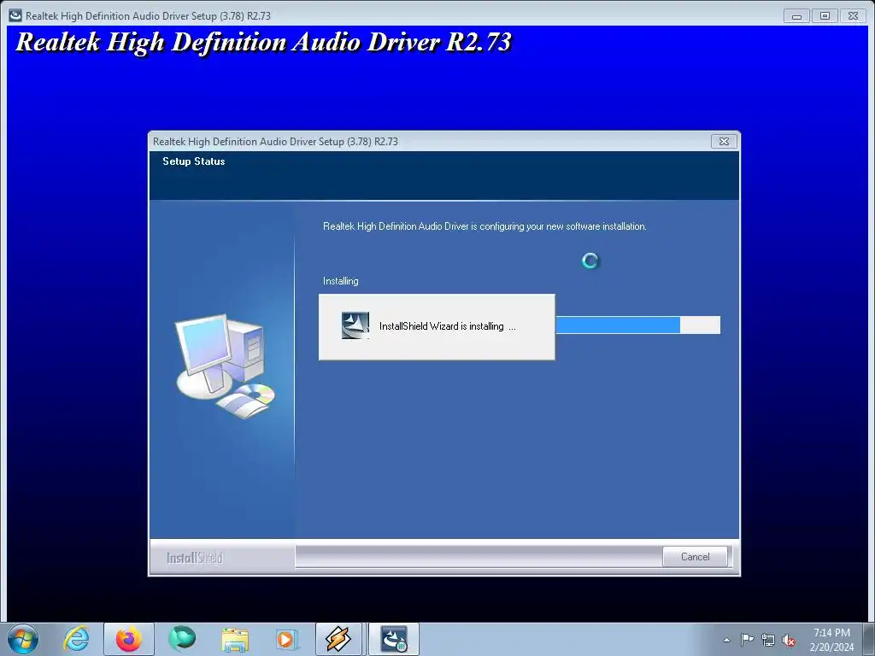Open Windows Explorer folder icon
This screenshot has height=656, width=875.
(235, 639)
